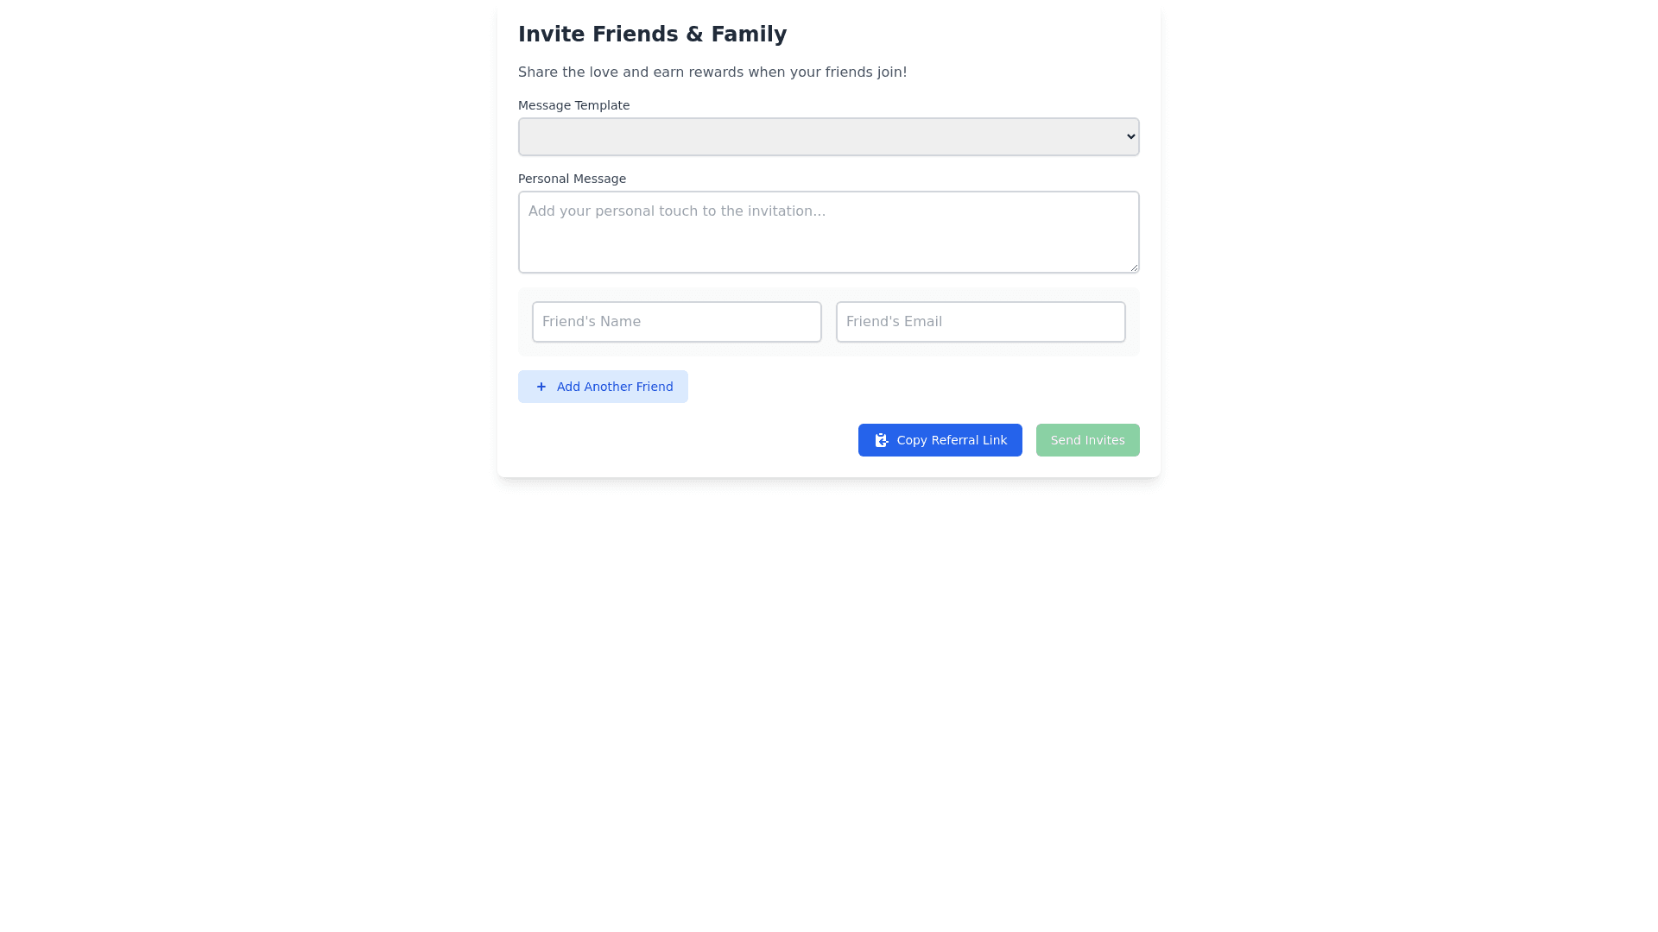Open the Message Template dropdown

(x=827, y=137)
